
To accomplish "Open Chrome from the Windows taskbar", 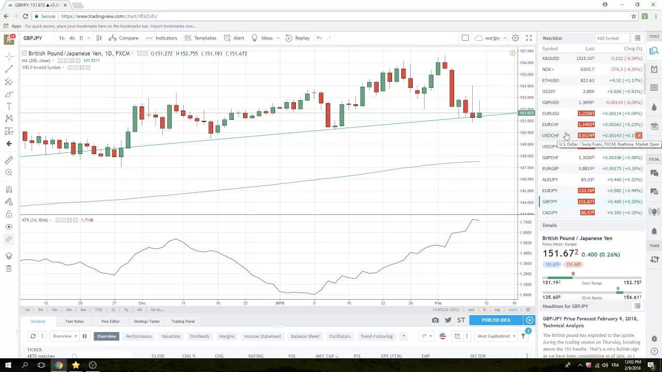I will (x=58, y=365).
